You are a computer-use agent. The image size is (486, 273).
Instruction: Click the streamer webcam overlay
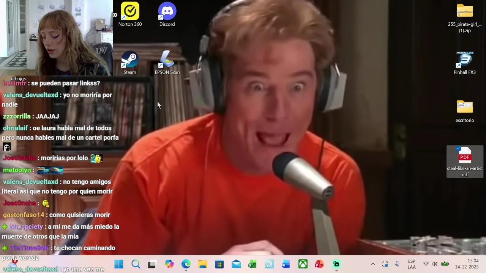click(x=56, y=38)
